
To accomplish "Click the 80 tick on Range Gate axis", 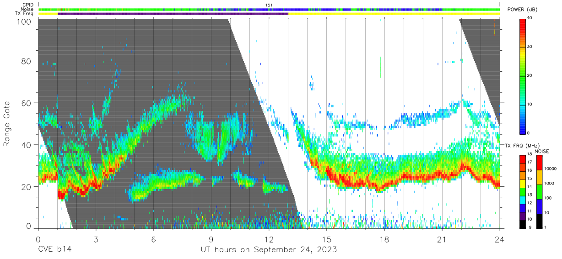I will coord(27,61).
